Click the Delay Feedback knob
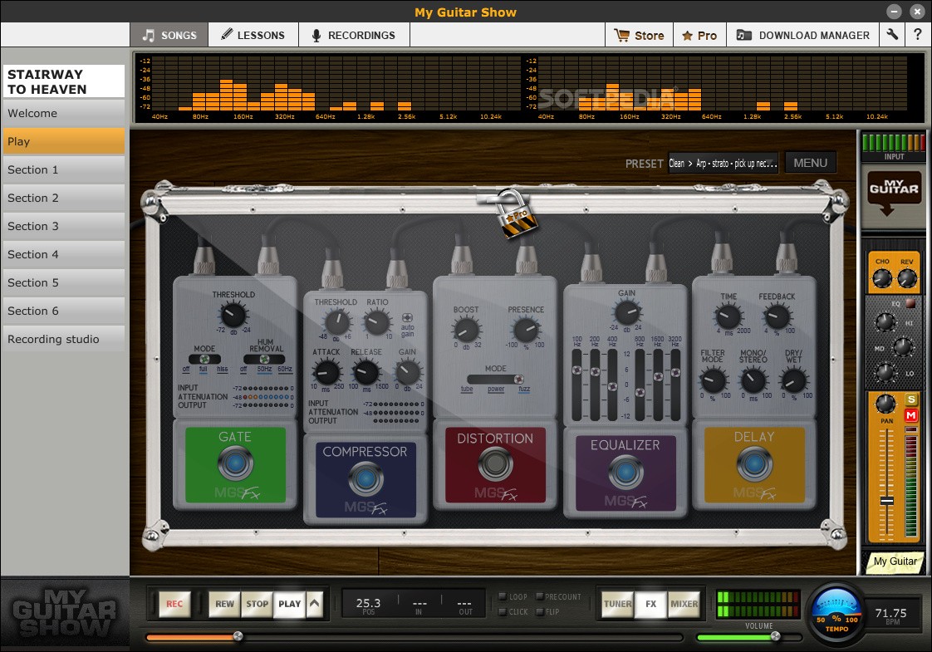This screenshot has width=932, height=652. (x=777, y=316)
